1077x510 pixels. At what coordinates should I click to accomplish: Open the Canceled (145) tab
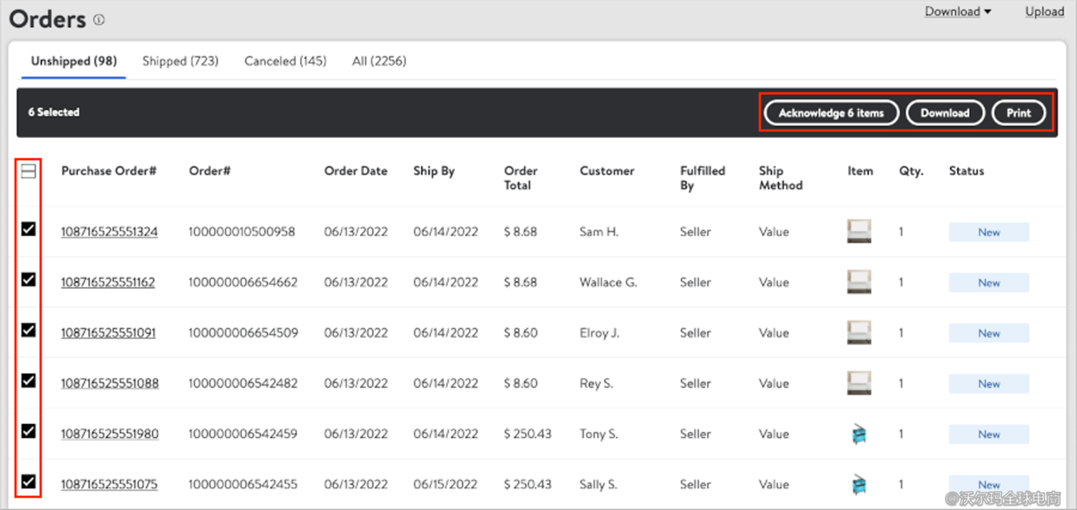point(285,61)
